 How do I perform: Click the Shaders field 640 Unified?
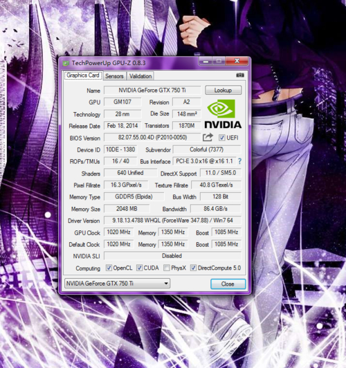130,173
